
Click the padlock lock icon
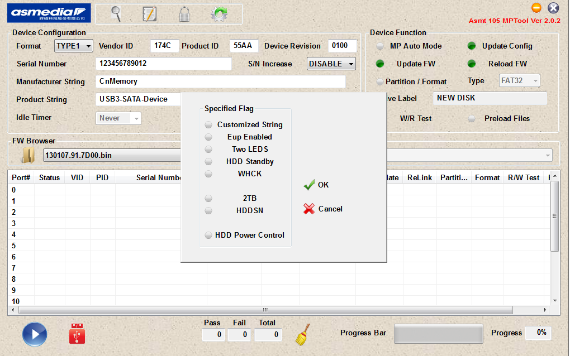pos(184,14)
